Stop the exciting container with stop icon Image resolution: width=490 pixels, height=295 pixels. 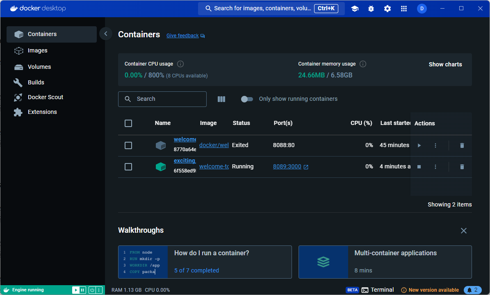point(419,167)
